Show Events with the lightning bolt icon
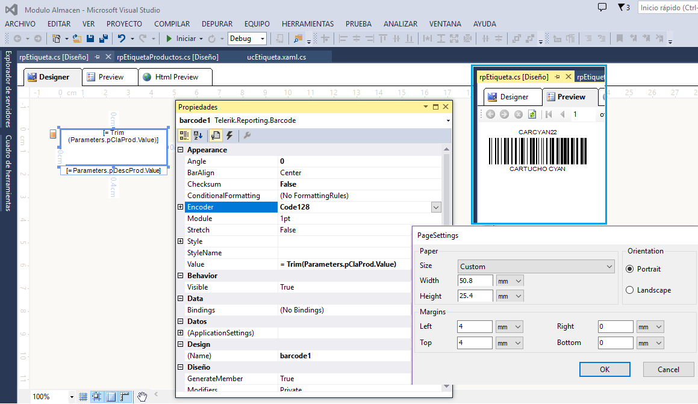Image resolution: width=698 pixels, height=404 pixels. pos(229,135)
